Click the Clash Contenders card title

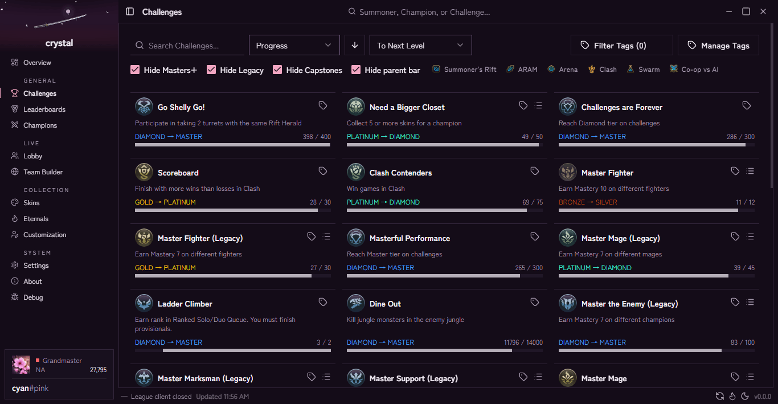click(400, 173)
